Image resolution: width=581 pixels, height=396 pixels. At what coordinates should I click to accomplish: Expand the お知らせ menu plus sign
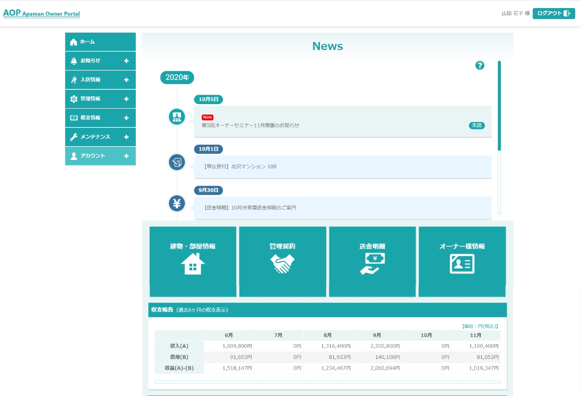126,61
